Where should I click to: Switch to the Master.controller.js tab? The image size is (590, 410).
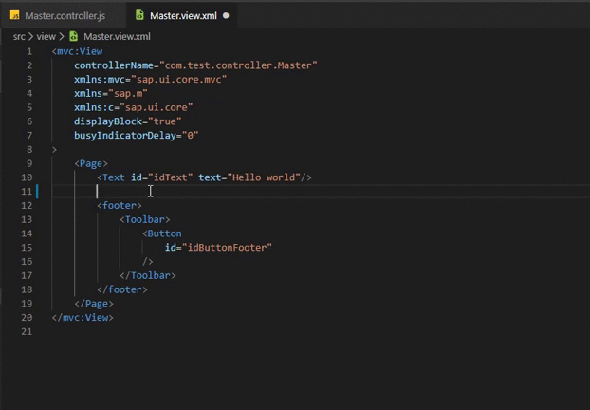click(65, 16)
